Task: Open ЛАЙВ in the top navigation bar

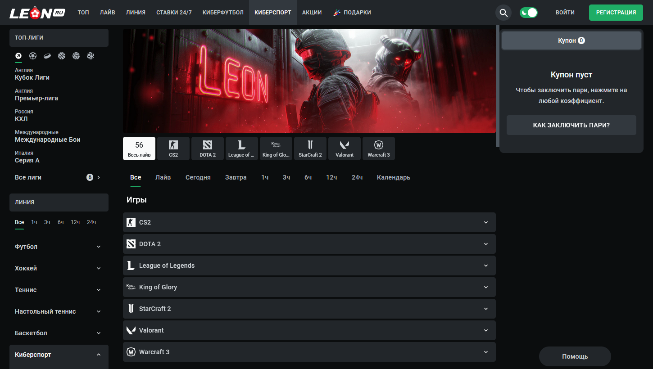Action: [108, 13]
